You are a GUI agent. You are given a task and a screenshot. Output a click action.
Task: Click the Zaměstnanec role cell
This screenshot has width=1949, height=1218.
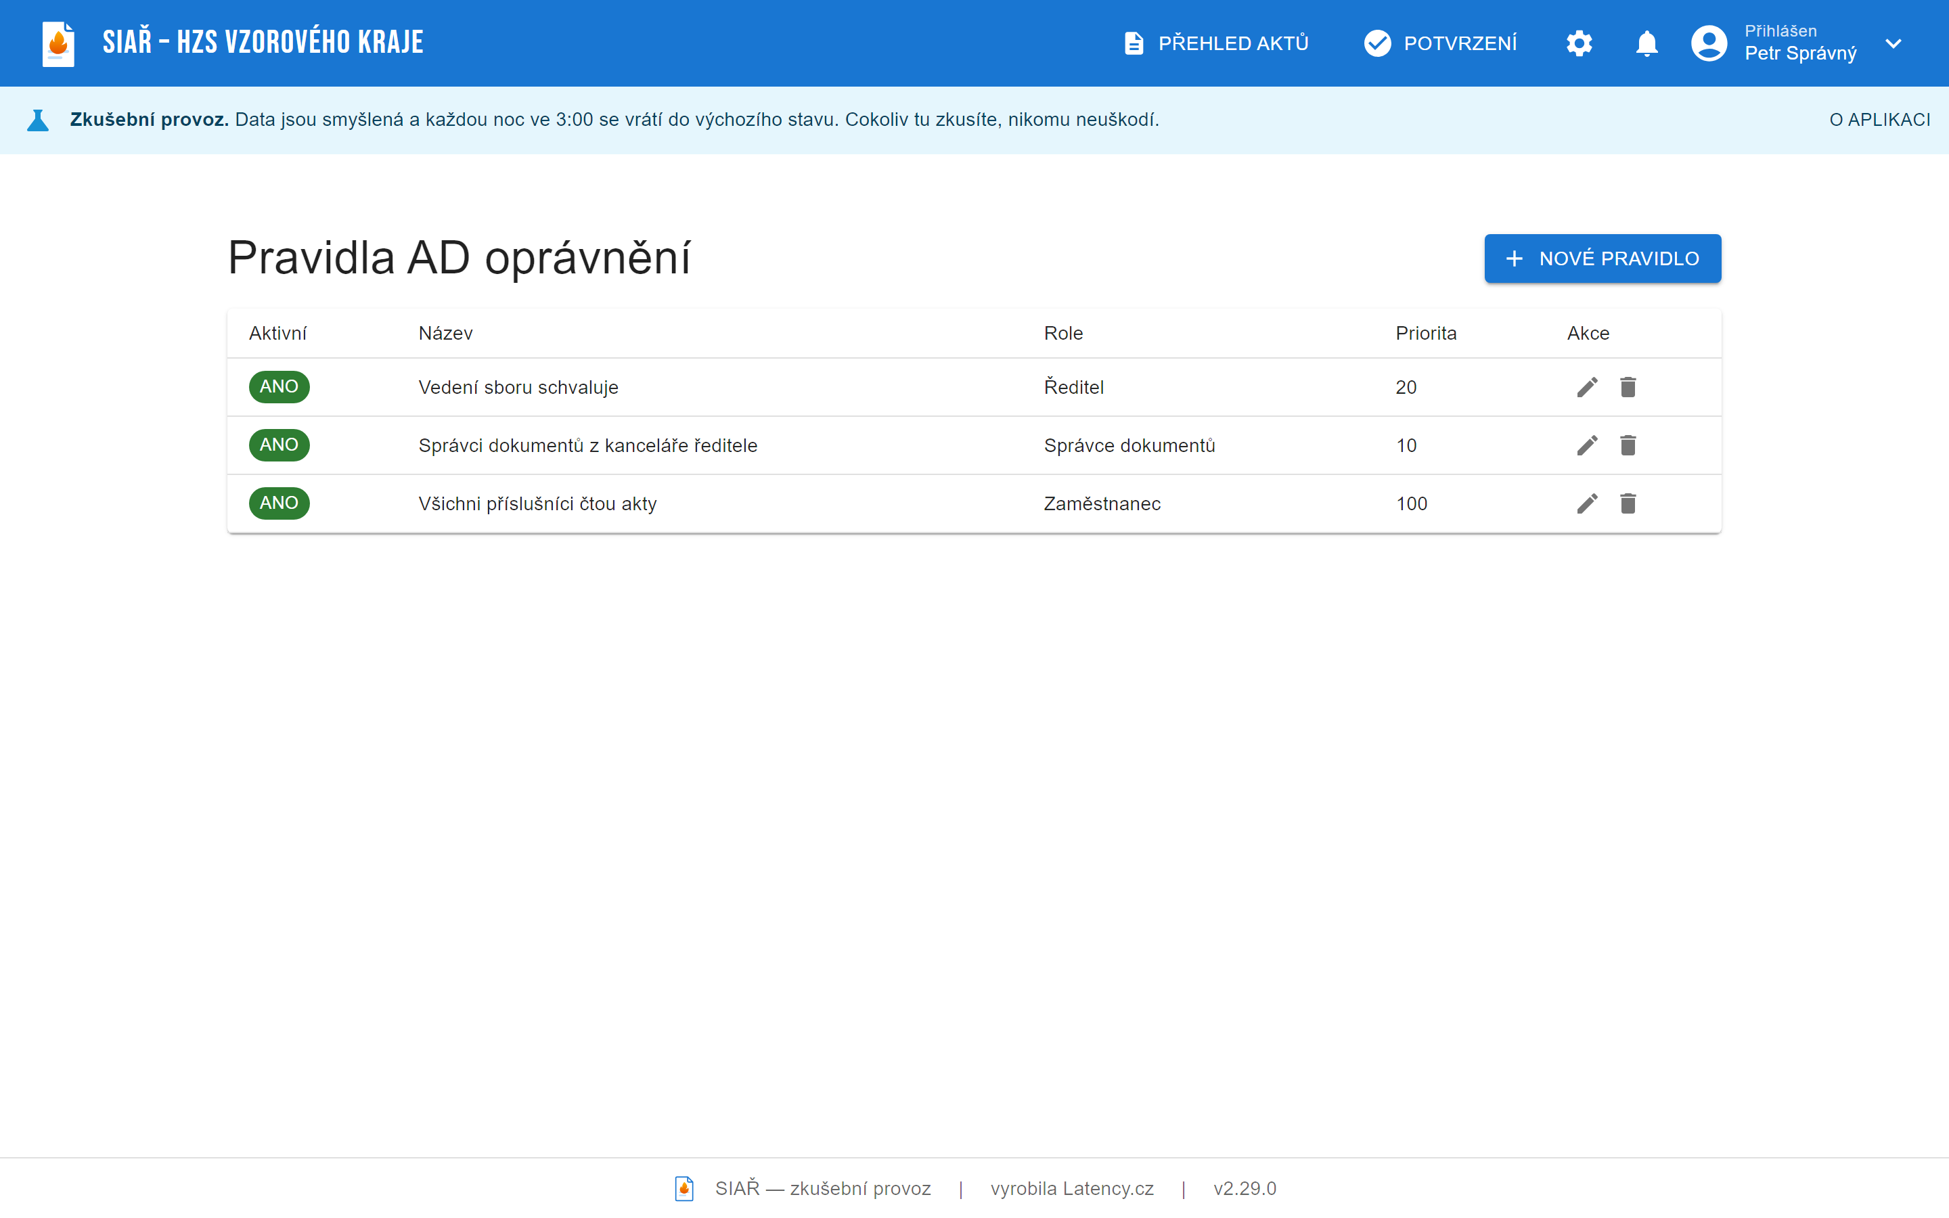pos(1102,503)
